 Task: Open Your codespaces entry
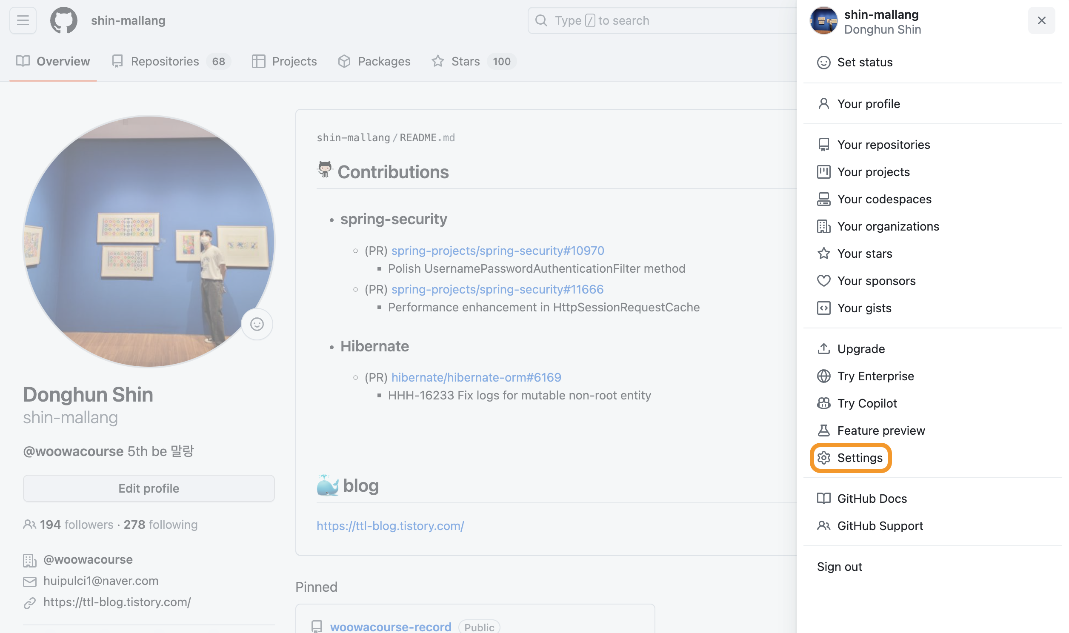coord(884,199)
